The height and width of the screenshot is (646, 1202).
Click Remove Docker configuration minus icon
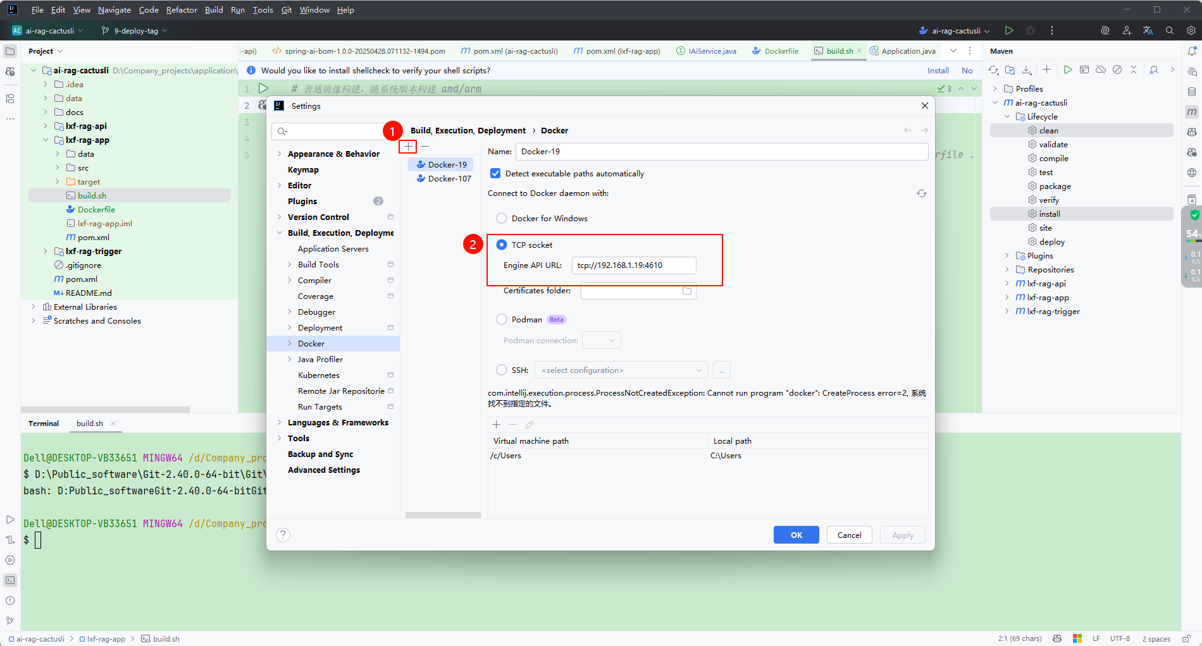(x=425, y=147)
